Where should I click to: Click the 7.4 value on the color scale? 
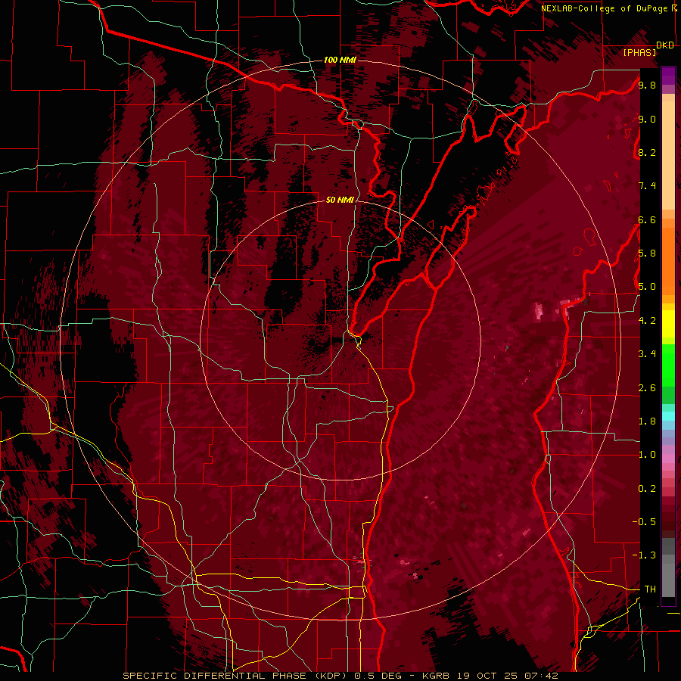tap(647, 186)
